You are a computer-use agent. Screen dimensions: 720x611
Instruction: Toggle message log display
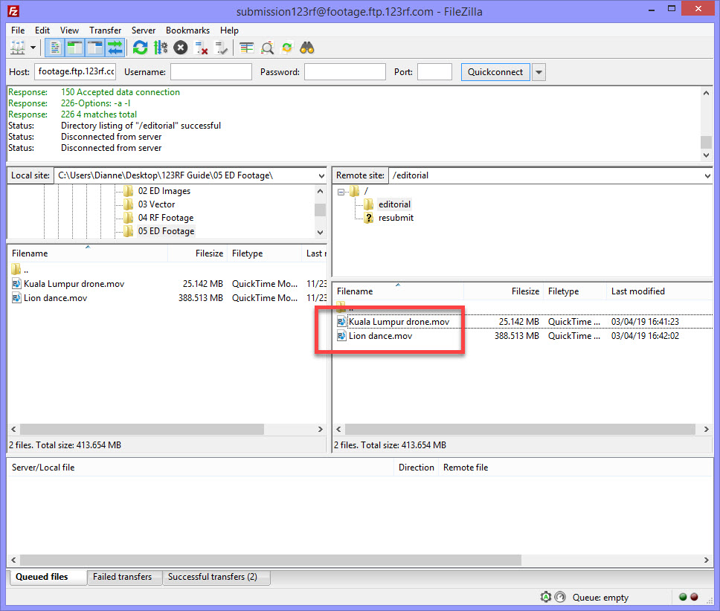[x=55, y=48]
